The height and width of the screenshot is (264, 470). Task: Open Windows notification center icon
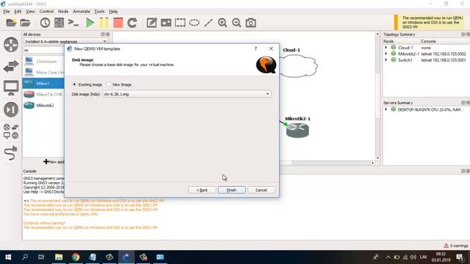coord(460,257)
